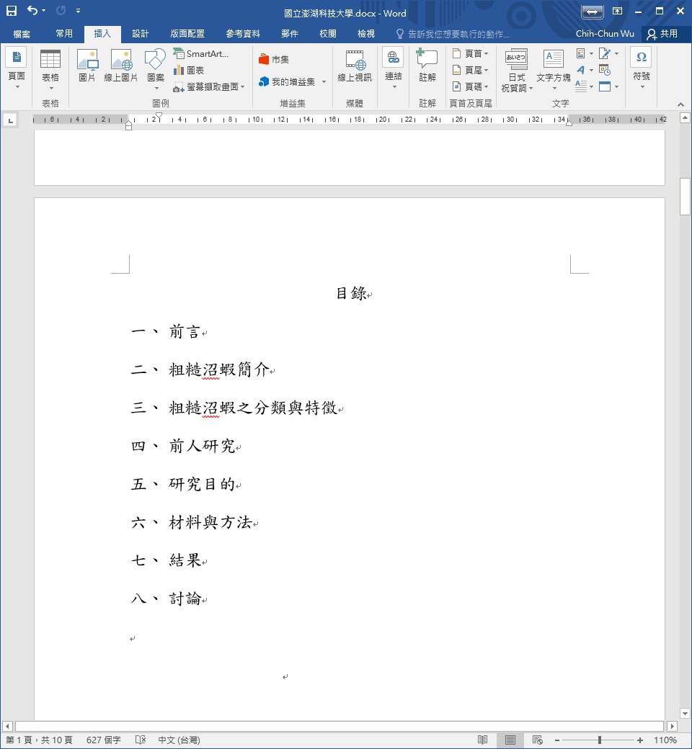Click the word count 627 個字
The image size is (692, 749).
[103, 740]
